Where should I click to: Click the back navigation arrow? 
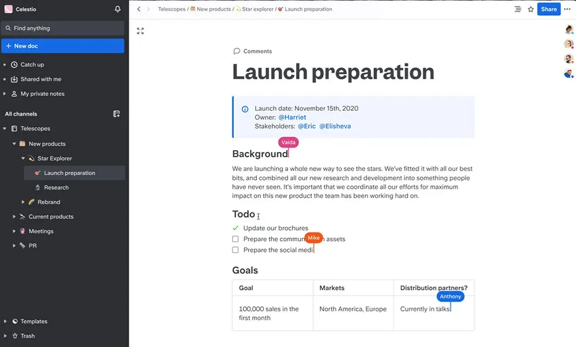[x=138, y=9]
